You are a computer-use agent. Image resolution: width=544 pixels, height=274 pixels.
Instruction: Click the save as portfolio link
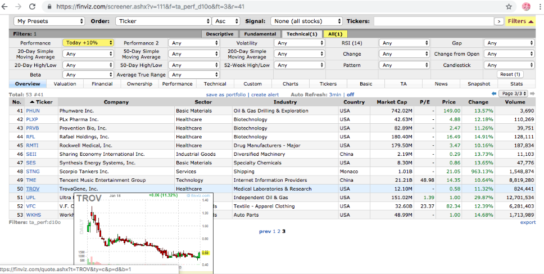click(225, 95)
